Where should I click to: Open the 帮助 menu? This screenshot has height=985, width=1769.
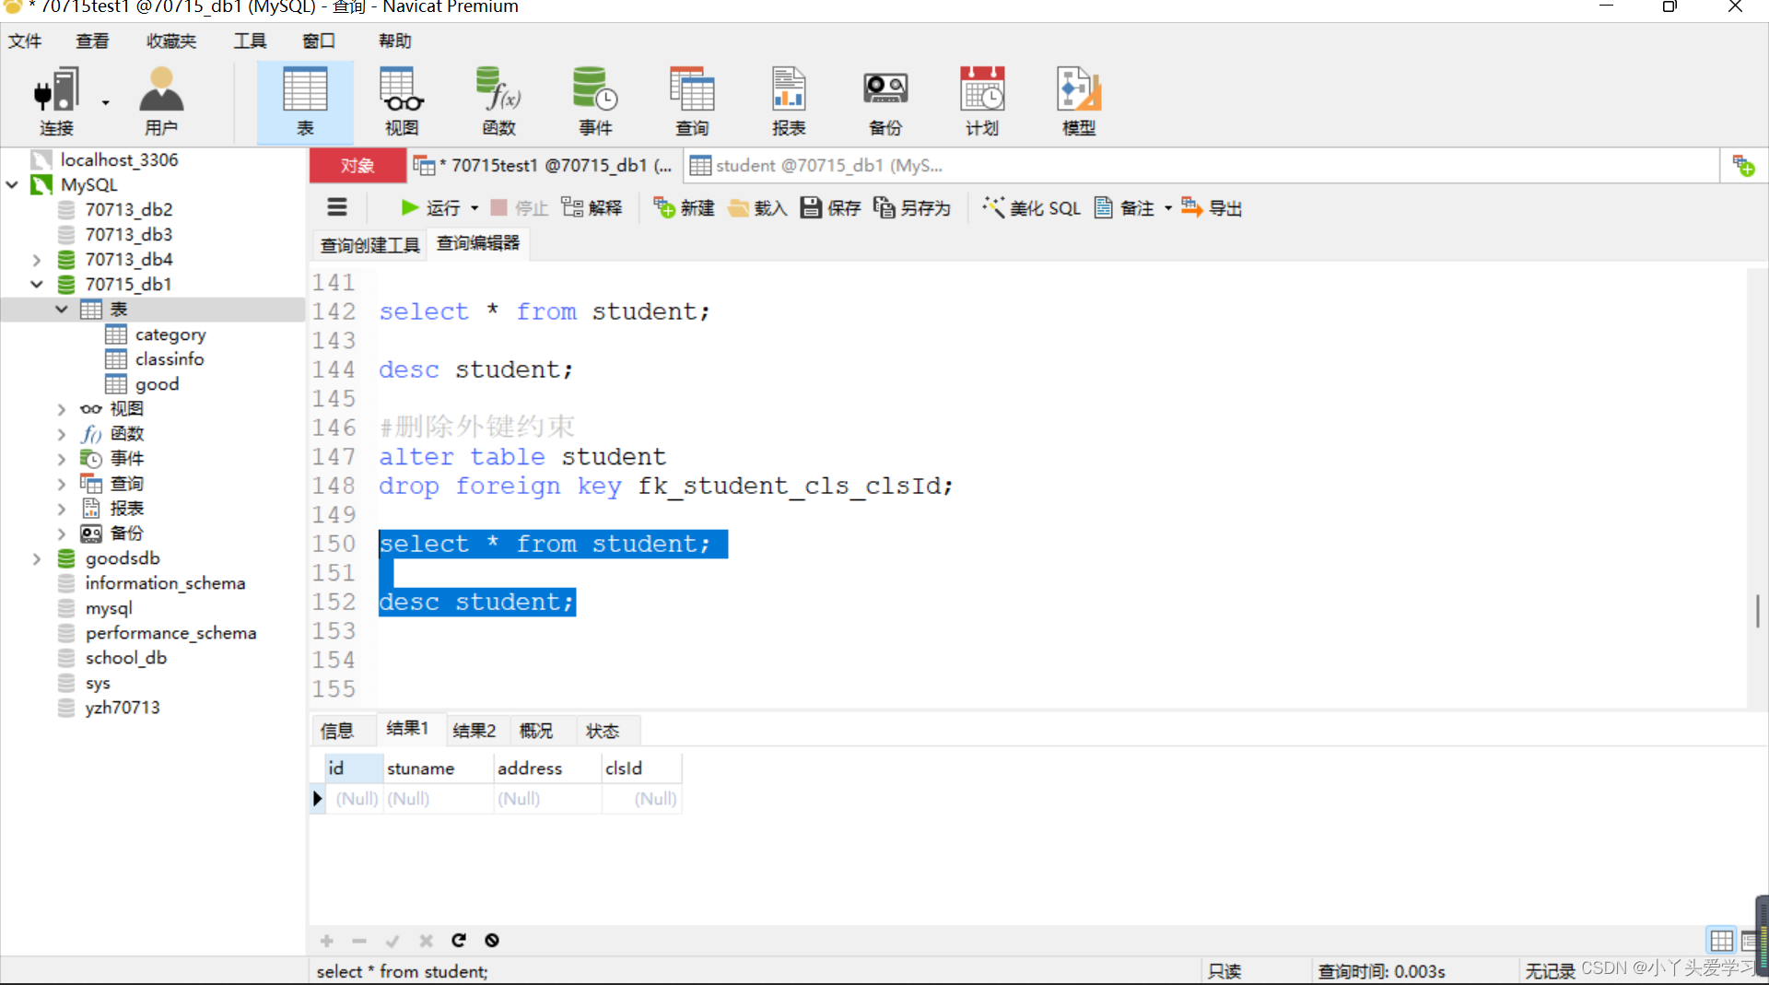[x=395, y=41]
